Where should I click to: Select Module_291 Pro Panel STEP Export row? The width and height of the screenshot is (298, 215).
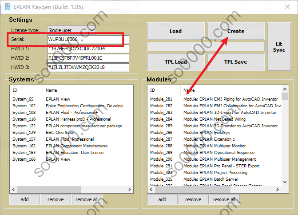[x=215, y=166]
